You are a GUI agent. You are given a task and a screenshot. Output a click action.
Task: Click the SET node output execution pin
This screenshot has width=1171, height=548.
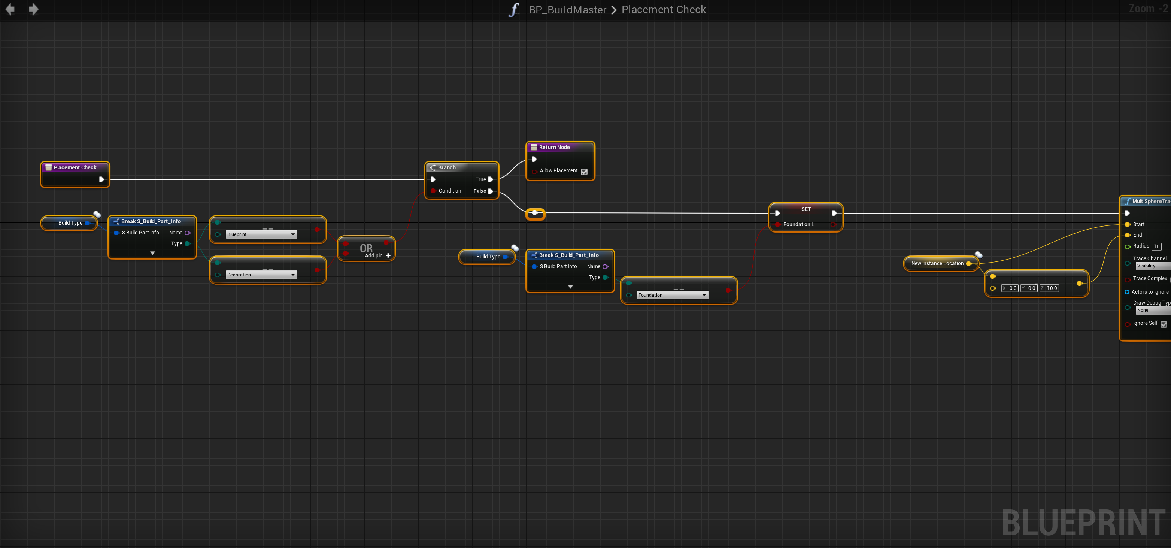(834, 213)
